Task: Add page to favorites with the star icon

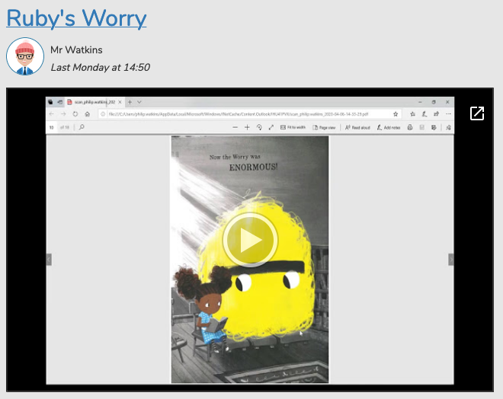Action: [x=396, y=114]
